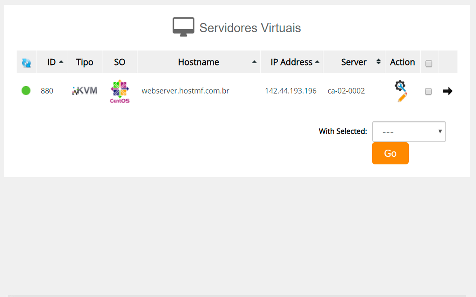The image size is (476, 297).
Task: Click hostname webserver.hostmf.com.br
Action: click(x=185, y=91)
